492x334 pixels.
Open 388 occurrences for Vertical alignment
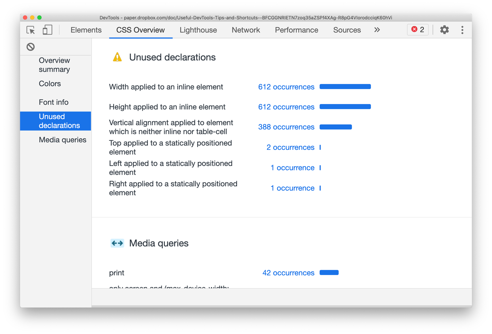tap(286, 127)
